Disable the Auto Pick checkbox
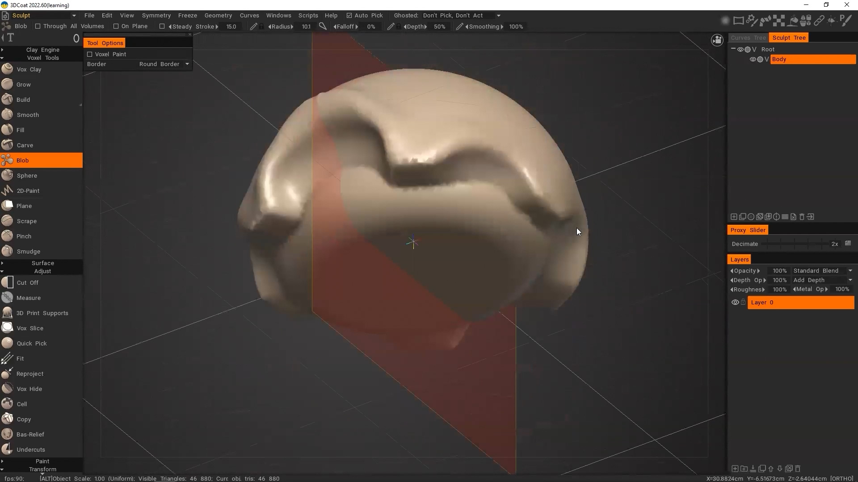 tap(349, 16)
